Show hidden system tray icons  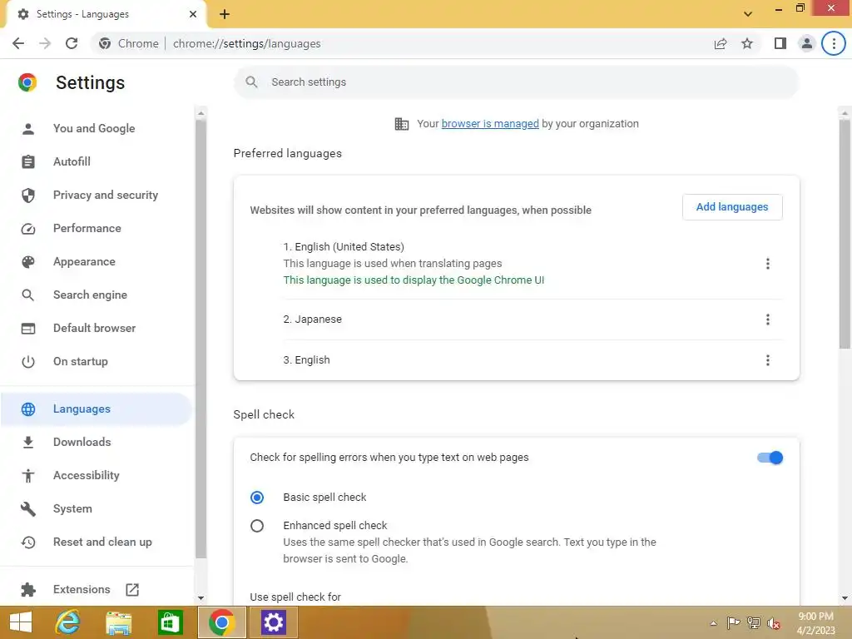click(713, 623)
